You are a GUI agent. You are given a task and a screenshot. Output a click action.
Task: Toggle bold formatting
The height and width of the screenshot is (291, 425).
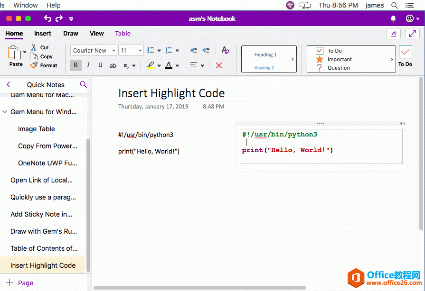click(x=76, y=65)
